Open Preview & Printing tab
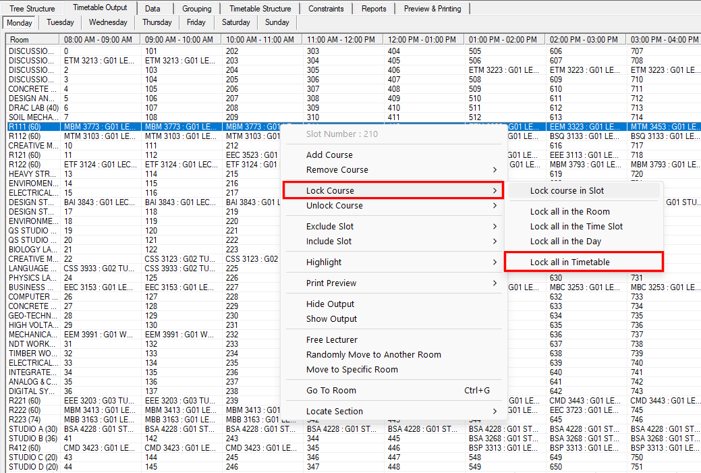This screenshot has width=701, height=473. [x=432, y=9]
